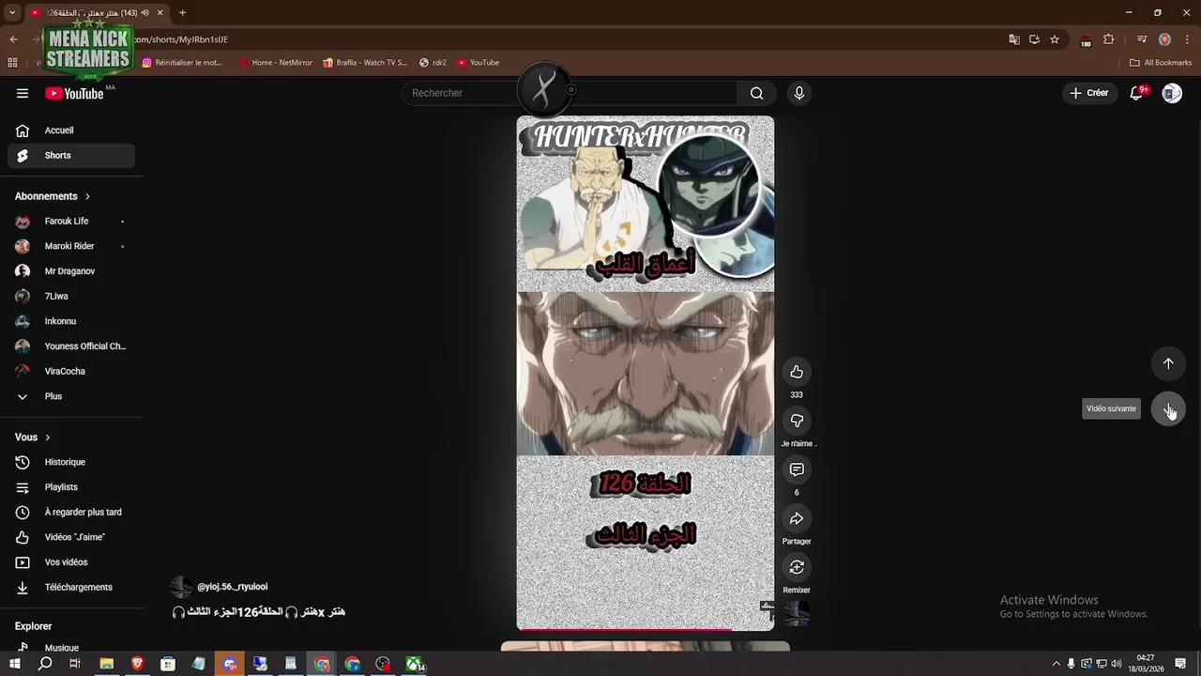
Task: Open Maroki Rider channel subscription
Action: click(x=71, y=246)
